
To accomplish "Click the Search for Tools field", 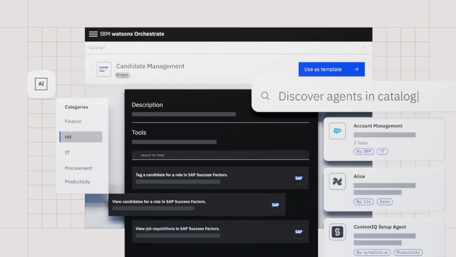I will click(220, 155).
